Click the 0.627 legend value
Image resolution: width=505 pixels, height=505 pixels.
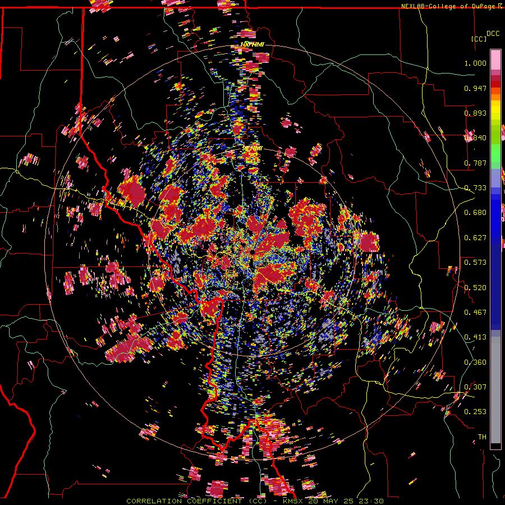pos(475,238)
